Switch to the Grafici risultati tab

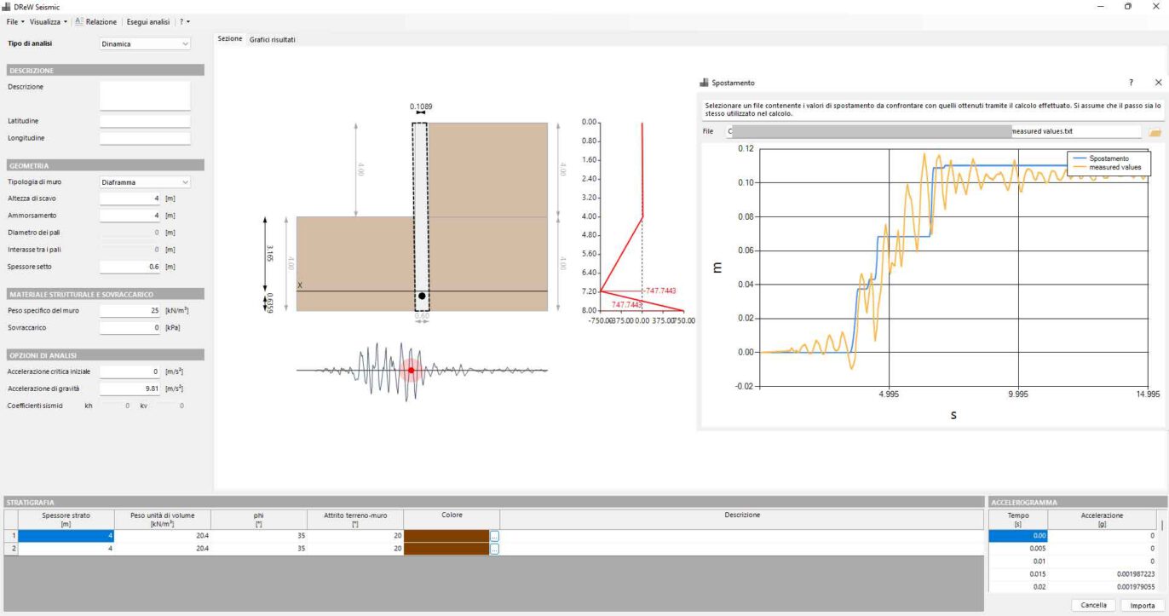272,39
